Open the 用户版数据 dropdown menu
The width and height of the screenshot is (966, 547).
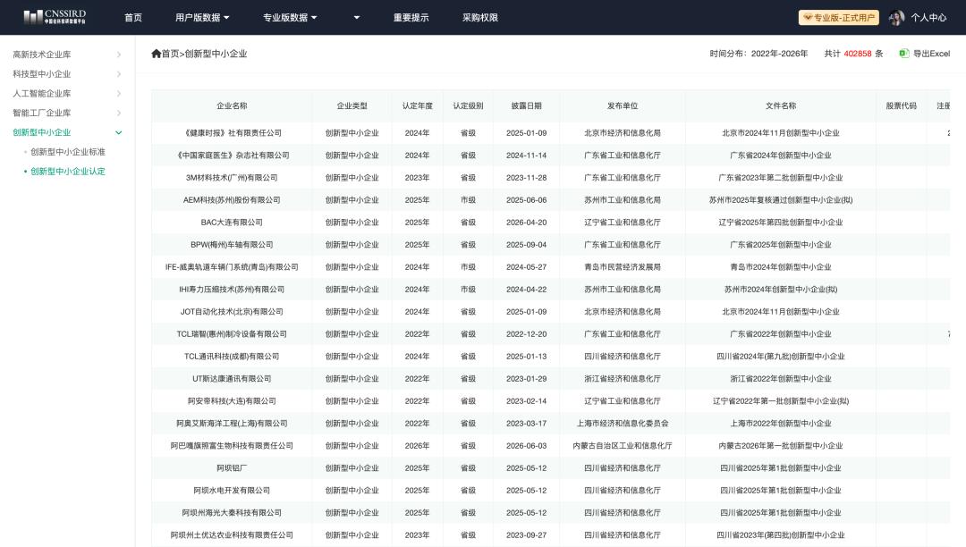pyautogui.click(x=202, y=18)
